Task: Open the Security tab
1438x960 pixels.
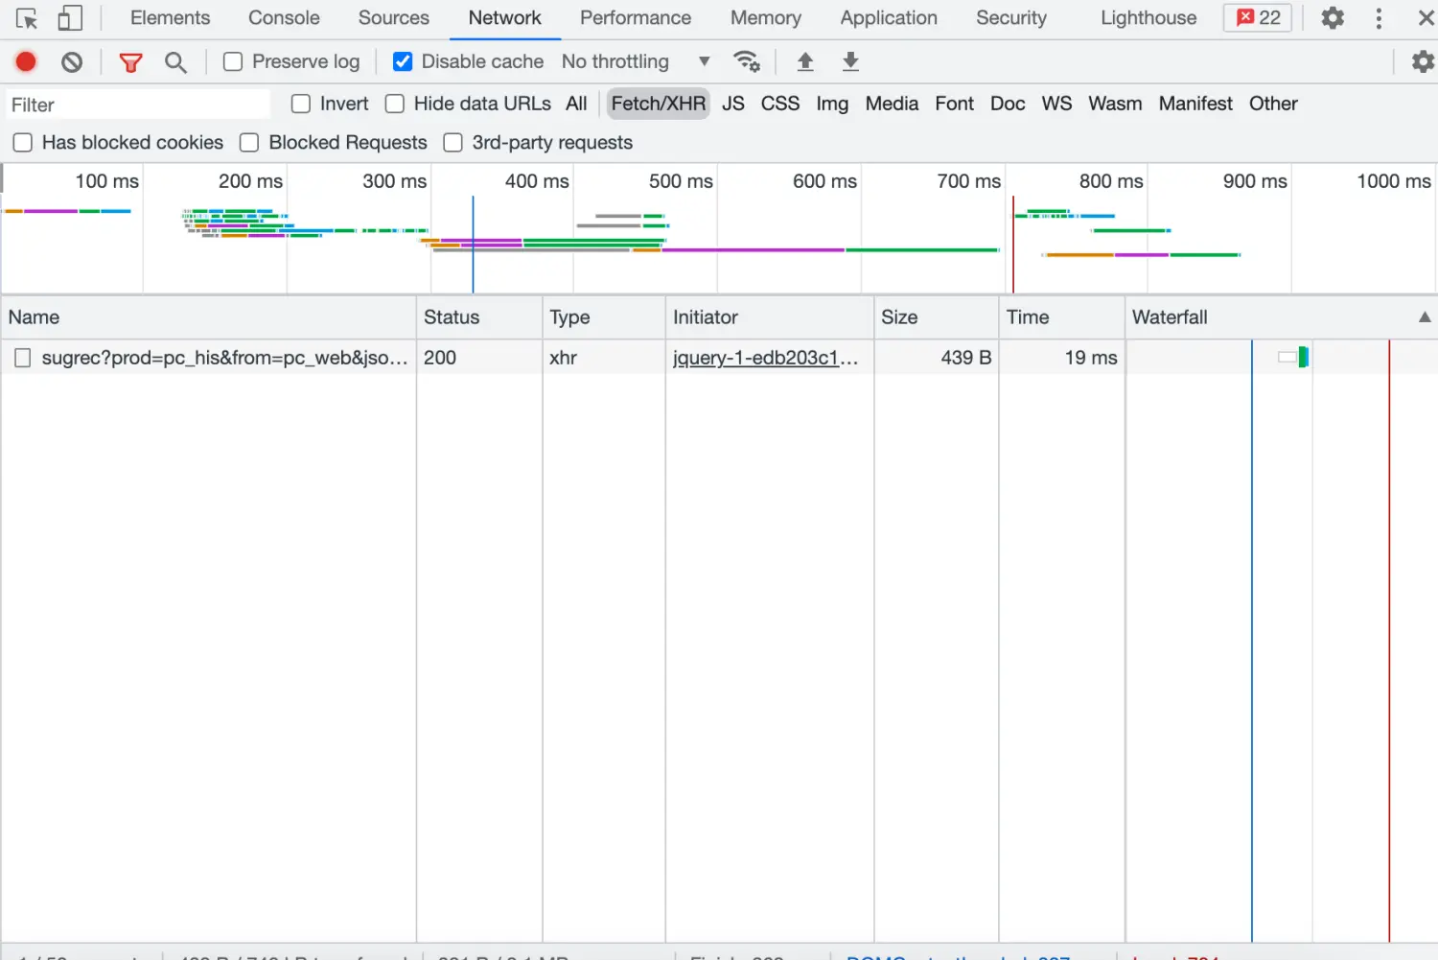Action: 1011,18
